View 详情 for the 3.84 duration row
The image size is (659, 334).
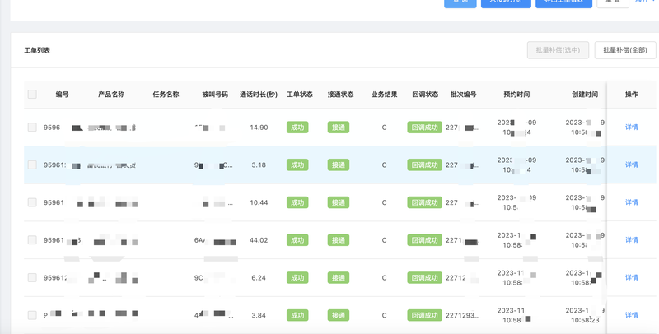631,315
